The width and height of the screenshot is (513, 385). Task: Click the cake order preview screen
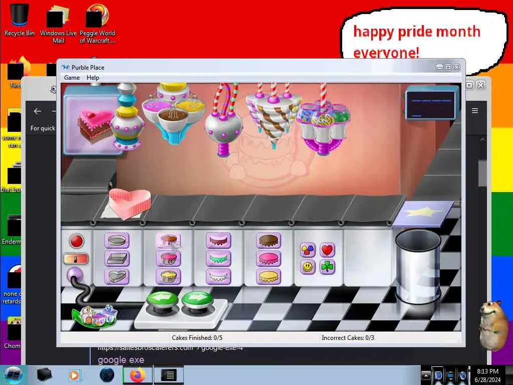(x=93, y=121)
